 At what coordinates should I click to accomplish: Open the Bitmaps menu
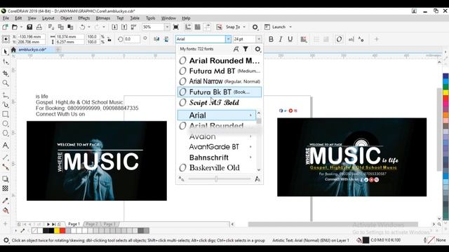103,18
